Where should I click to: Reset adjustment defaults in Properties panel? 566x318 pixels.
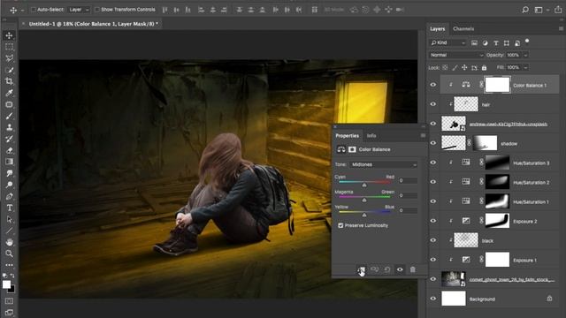click(x=387, y=269)
